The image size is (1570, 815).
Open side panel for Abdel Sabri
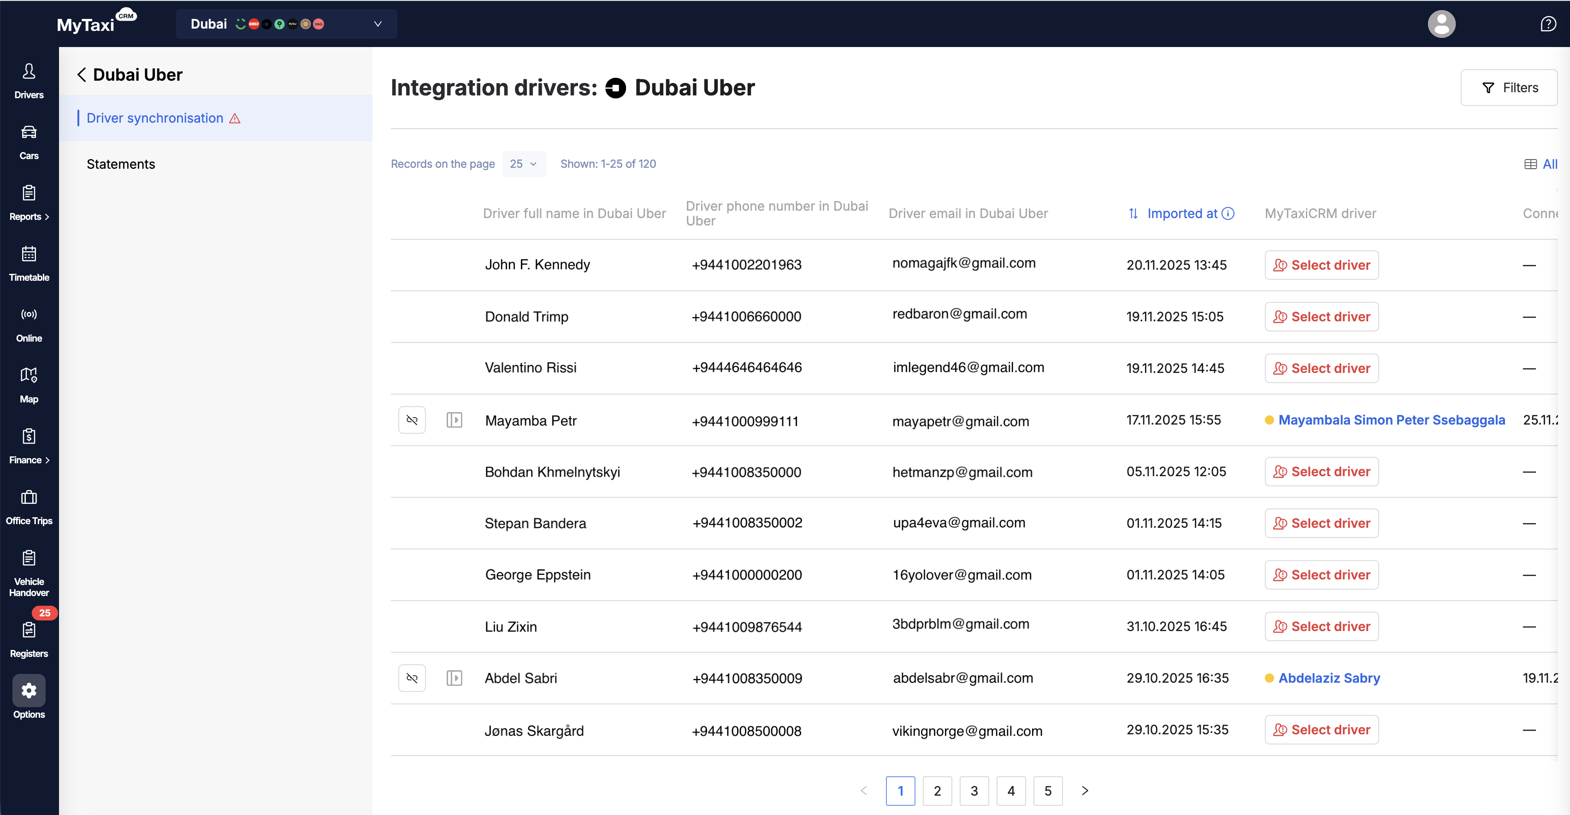point(454,679)
